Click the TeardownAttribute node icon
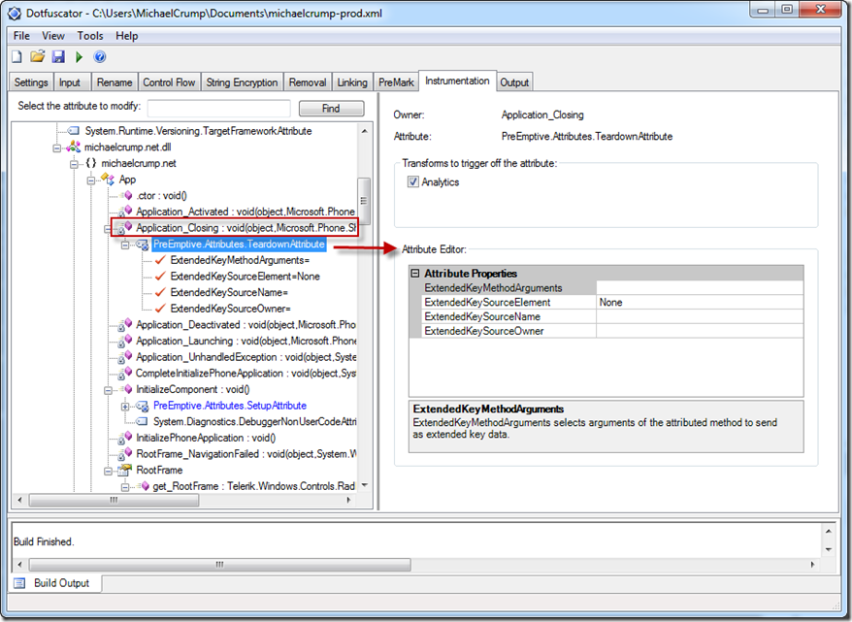The image size is (852, 622). [143, 245]
